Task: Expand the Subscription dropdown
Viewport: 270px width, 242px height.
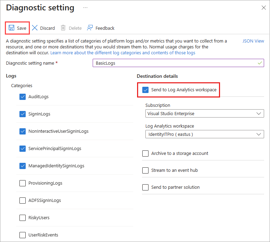Action: tap(204, 113)
